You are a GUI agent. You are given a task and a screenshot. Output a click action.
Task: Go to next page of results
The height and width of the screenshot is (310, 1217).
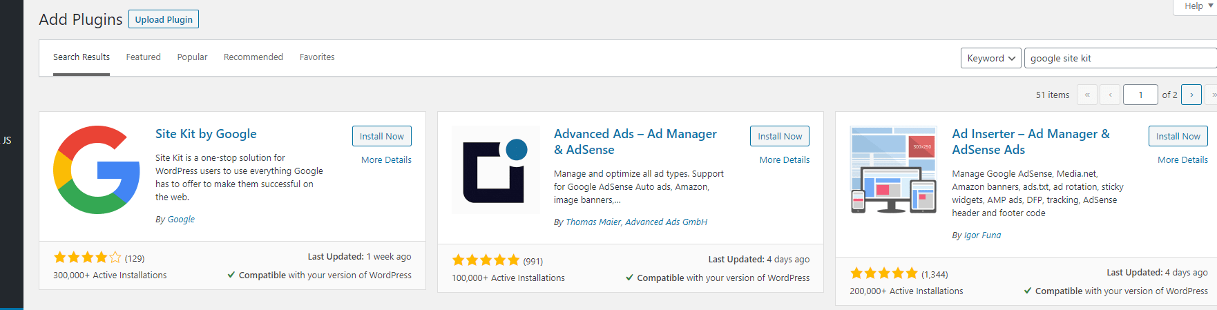click(1191, 95)
